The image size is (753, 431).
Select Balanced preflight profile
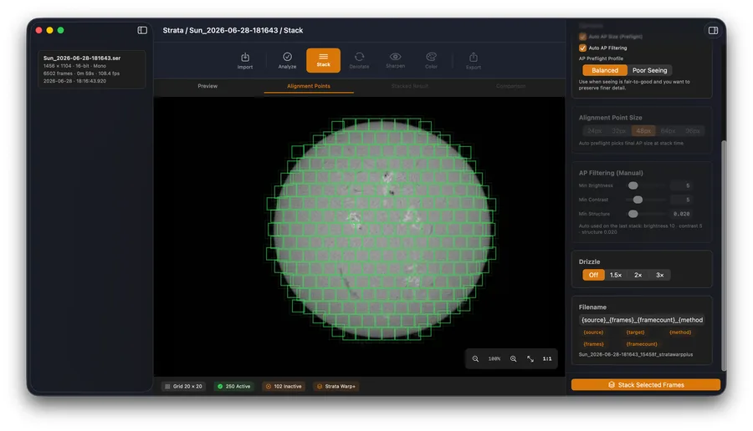[605, 70]
